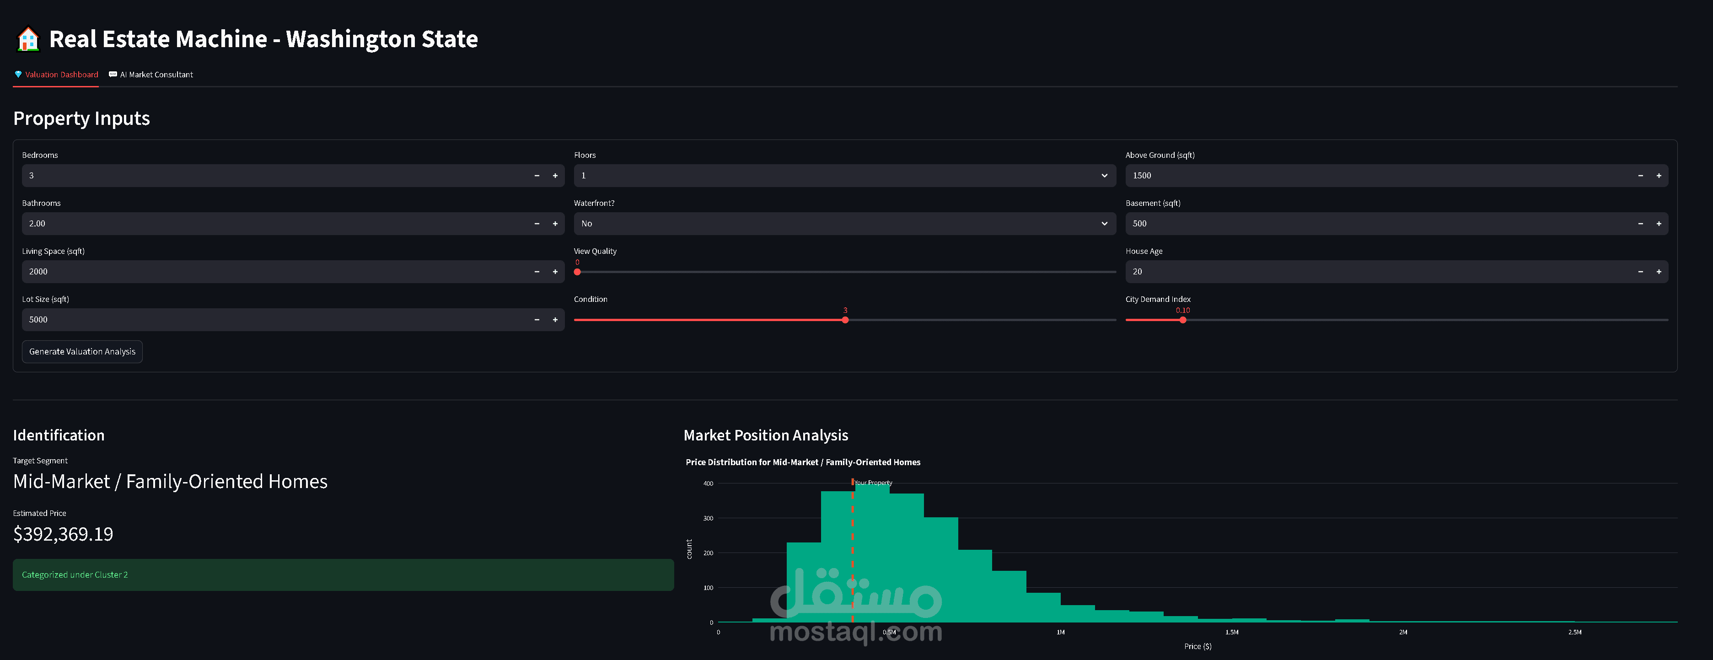Viewport: 1713px width, 660px height.
Task: Expand the Waterfront? dropdown
Action: coord(844,223)
